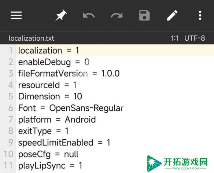Screen dimensions: 214x173
Task: Select the localization.txt file tab
Action: tap(32, 38)
